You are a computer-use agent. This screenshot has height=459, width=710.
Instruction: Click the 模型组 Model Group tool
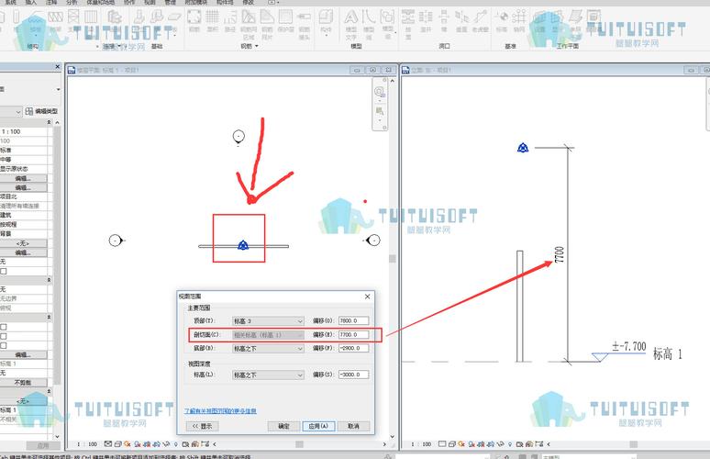(x=388, y=25)
